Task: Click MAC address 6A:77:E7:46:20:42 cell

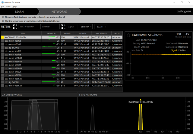Action: [x=101, y=75]
